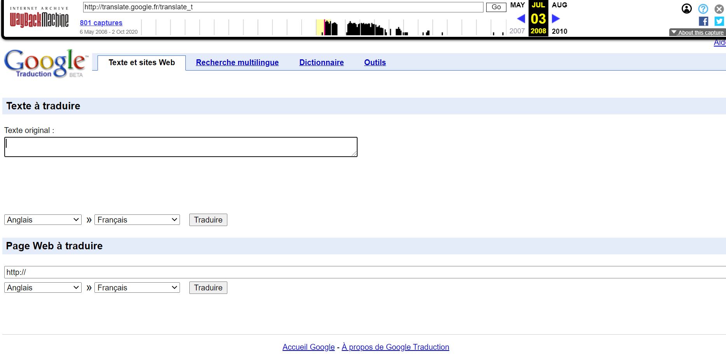Open the Outils tab
Viewport: 726px width, 354px height.
375,62
